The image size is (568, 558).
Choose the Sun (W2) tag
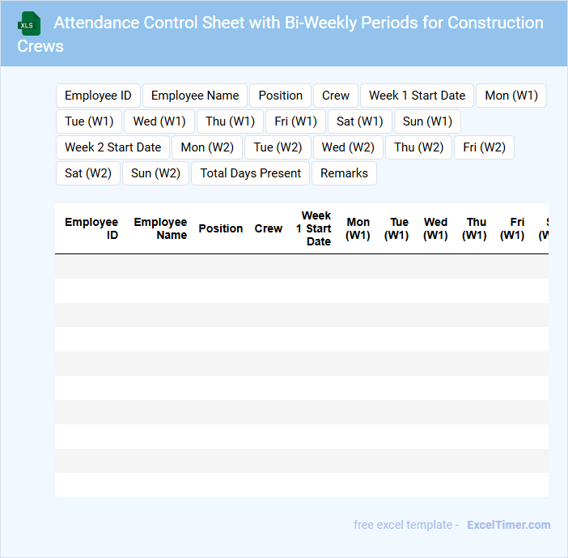point(155,173)
